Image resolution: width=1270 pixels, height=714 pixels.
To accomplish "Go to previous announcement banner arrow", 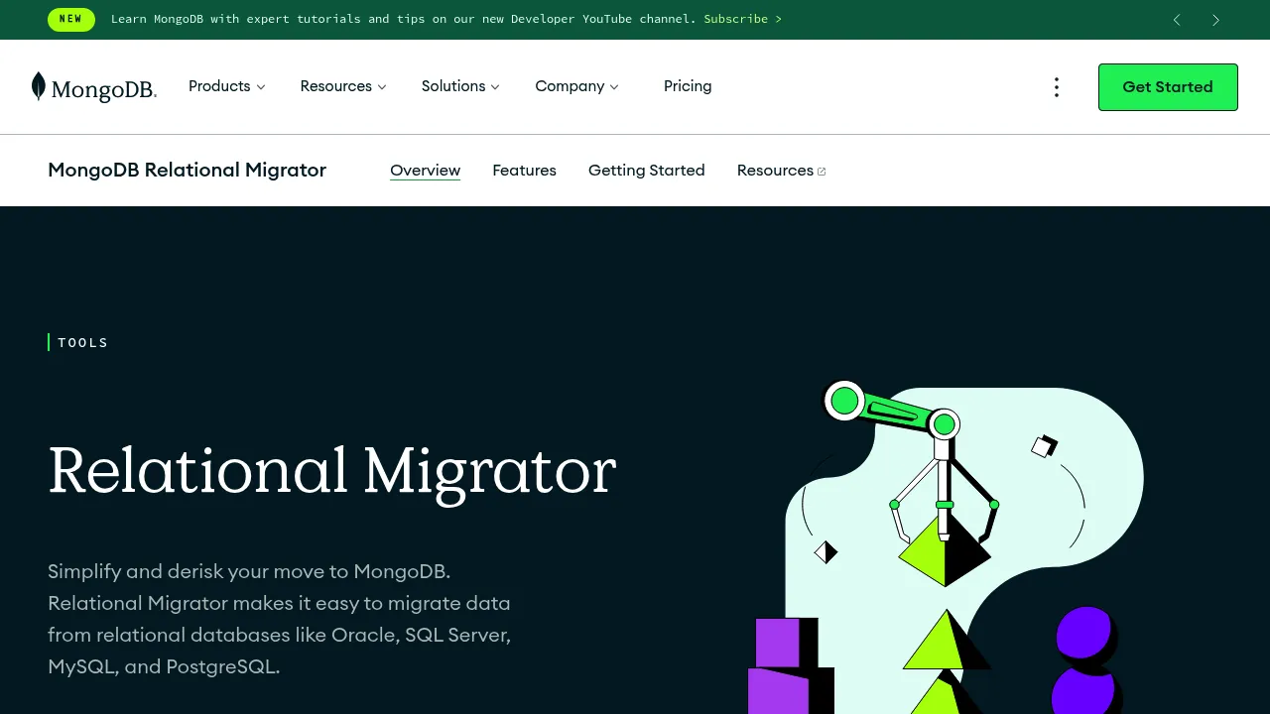I will (x=1177, y=20).
